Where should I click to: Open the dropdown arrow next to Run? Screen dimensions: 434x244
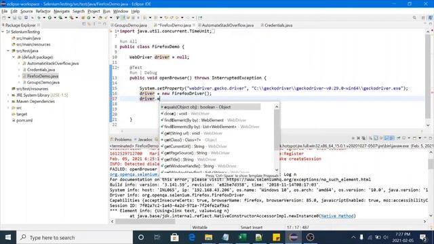pyautogui.click(x=55, y=18)
